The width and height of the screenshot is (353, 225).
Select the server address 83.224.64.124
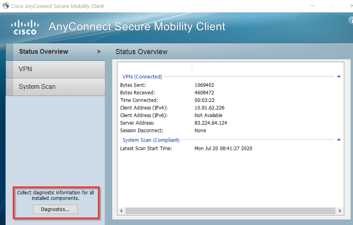click(x=211, y=123)
